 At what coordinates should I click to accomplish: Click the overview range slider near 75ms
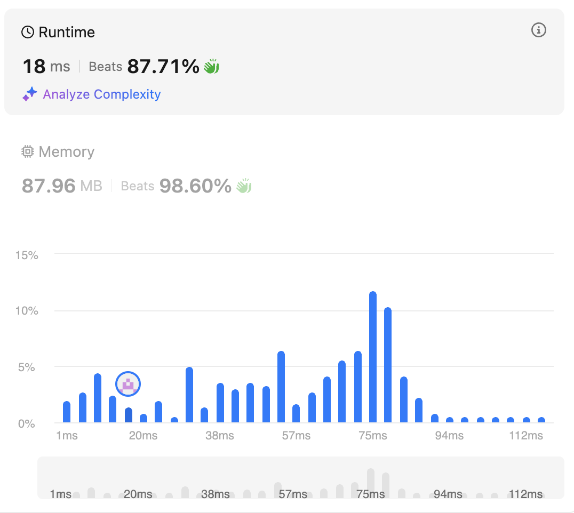click(371, 483)
